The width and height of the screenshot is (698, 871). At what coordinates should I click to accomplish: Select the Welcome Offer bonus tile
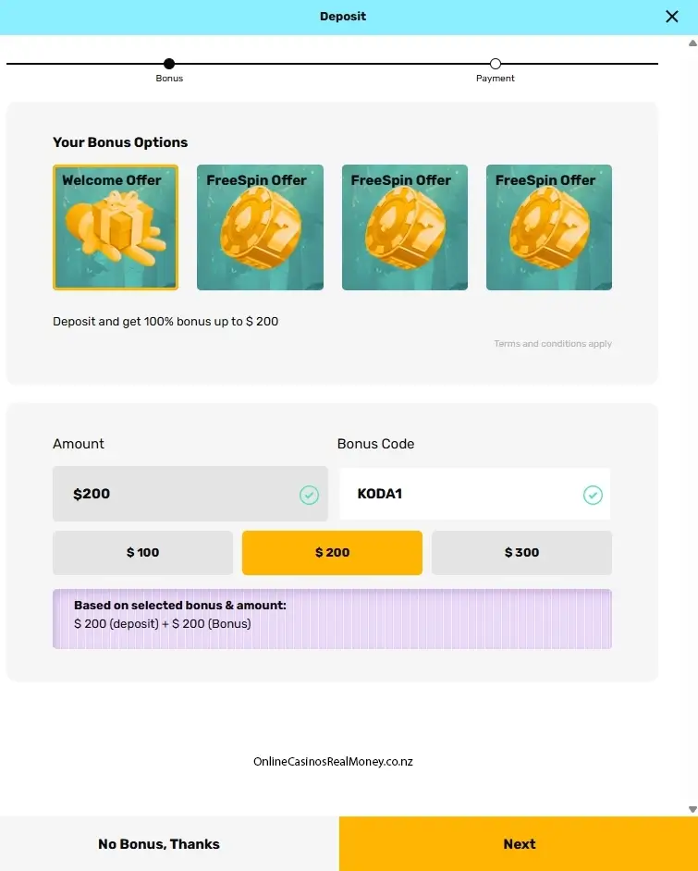[x=115, y=227]
